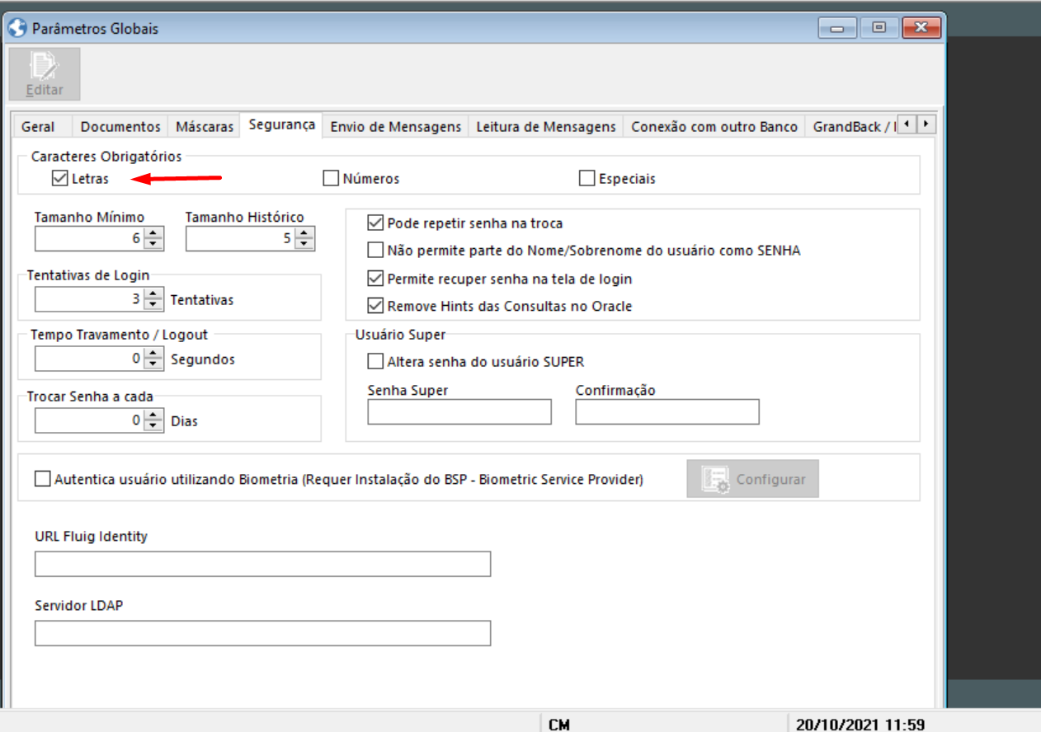Enable the Números checkbox
Screen dimensions: 1041x732
point(331,178)
